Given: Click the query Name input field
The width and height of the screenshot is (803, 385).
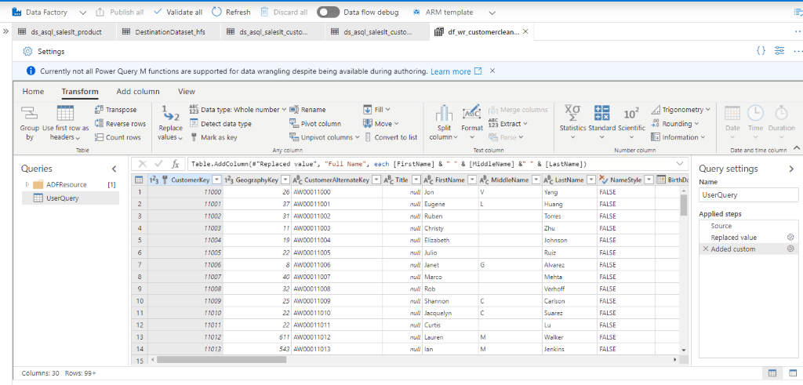Looking at the screenshot, I should (x=748, y=194).
